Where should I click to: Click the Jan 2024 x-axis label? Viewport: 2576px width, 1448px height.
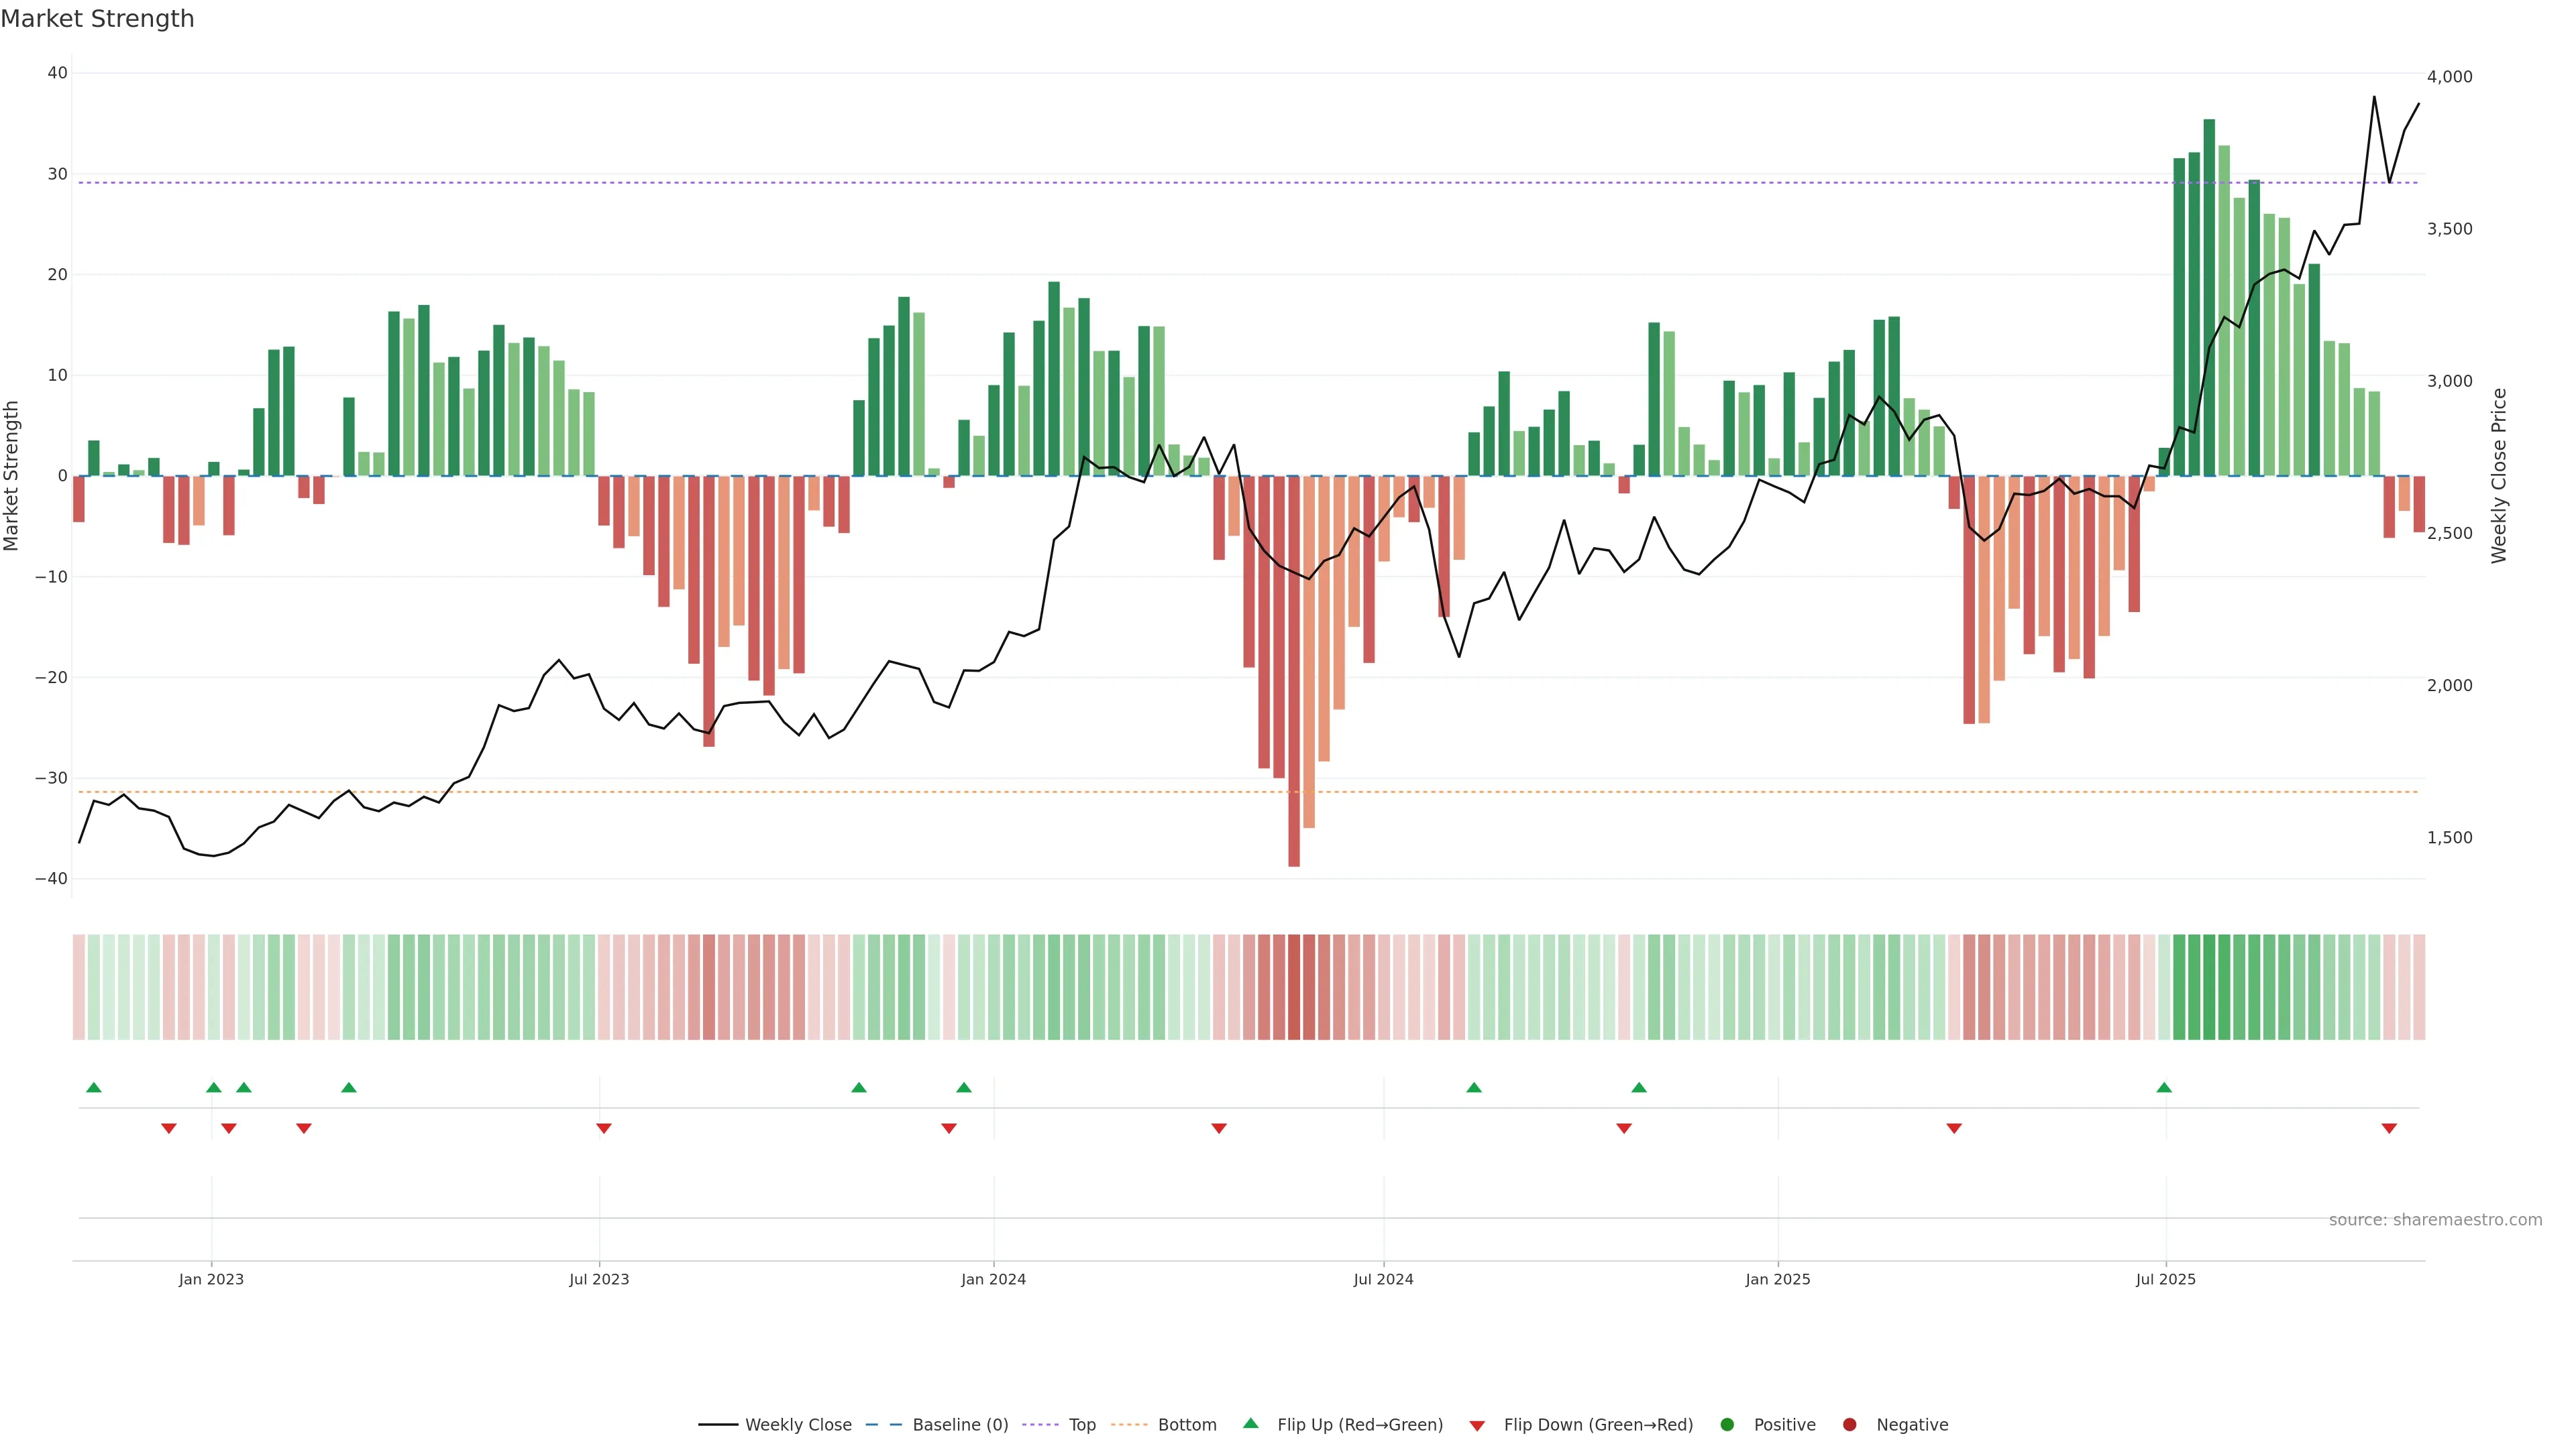tap(993, 1279)
